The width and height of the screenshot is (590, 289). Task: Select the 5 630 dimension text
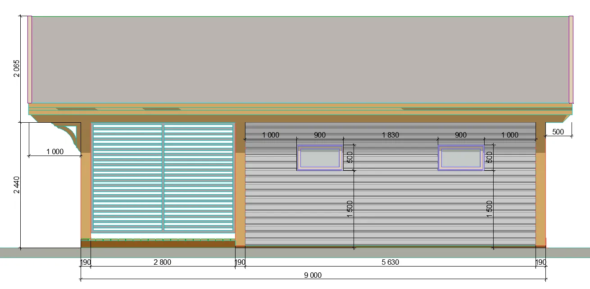pyautogui.click(x=390, y=262)
